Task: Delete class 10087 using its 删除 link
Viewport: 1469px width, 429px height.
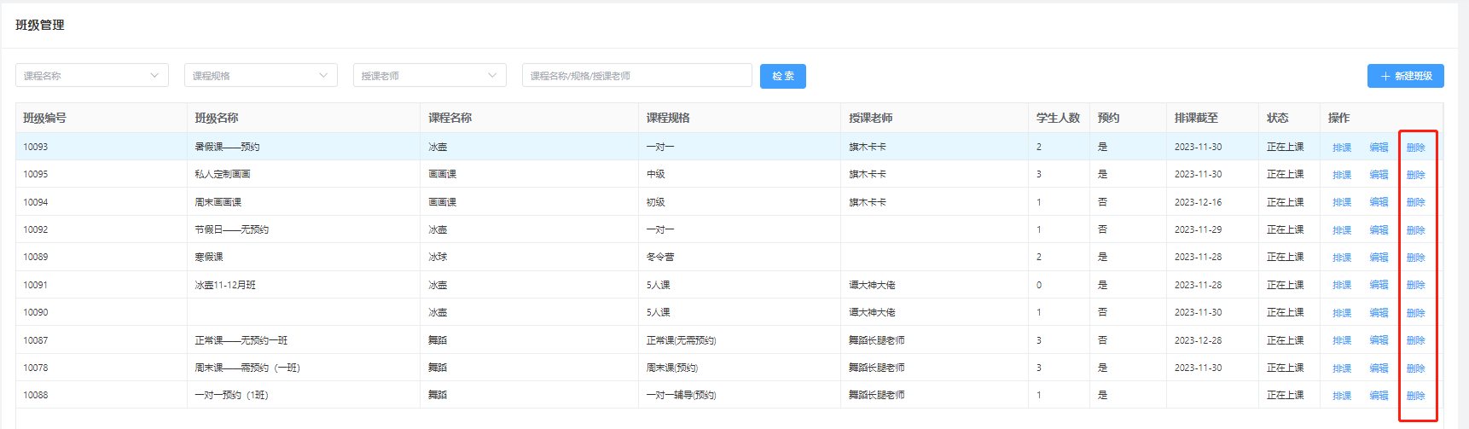Action: tap(1415, 340)
